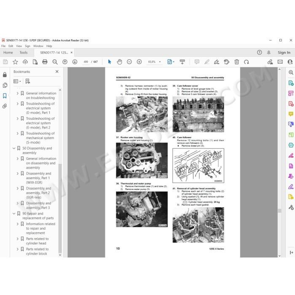This screenshot has width=295, height=295.
Task: Open the View menu
Action: (x=19, y=46)
